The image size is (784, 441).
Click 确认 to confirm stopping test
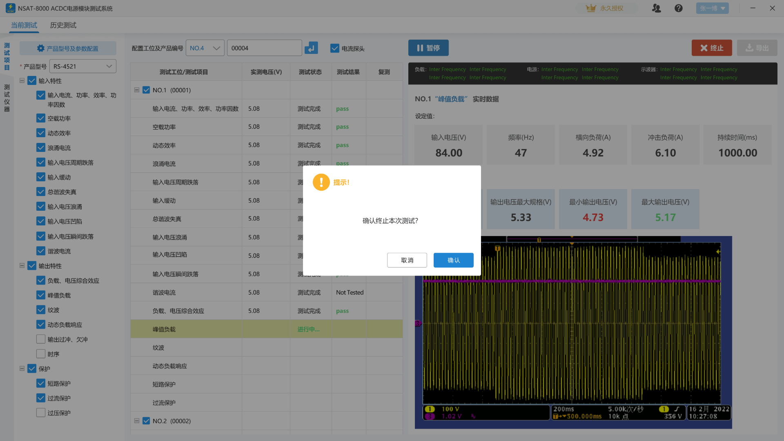(x=453, y=260)
